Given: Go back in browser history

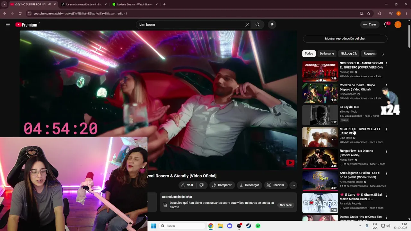Looking at the screenshot, I should pyautogui.click(x=4, y=13).
